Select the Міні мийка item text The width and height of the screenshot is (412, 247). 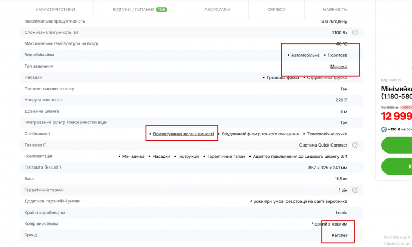[x=133, y=156]
